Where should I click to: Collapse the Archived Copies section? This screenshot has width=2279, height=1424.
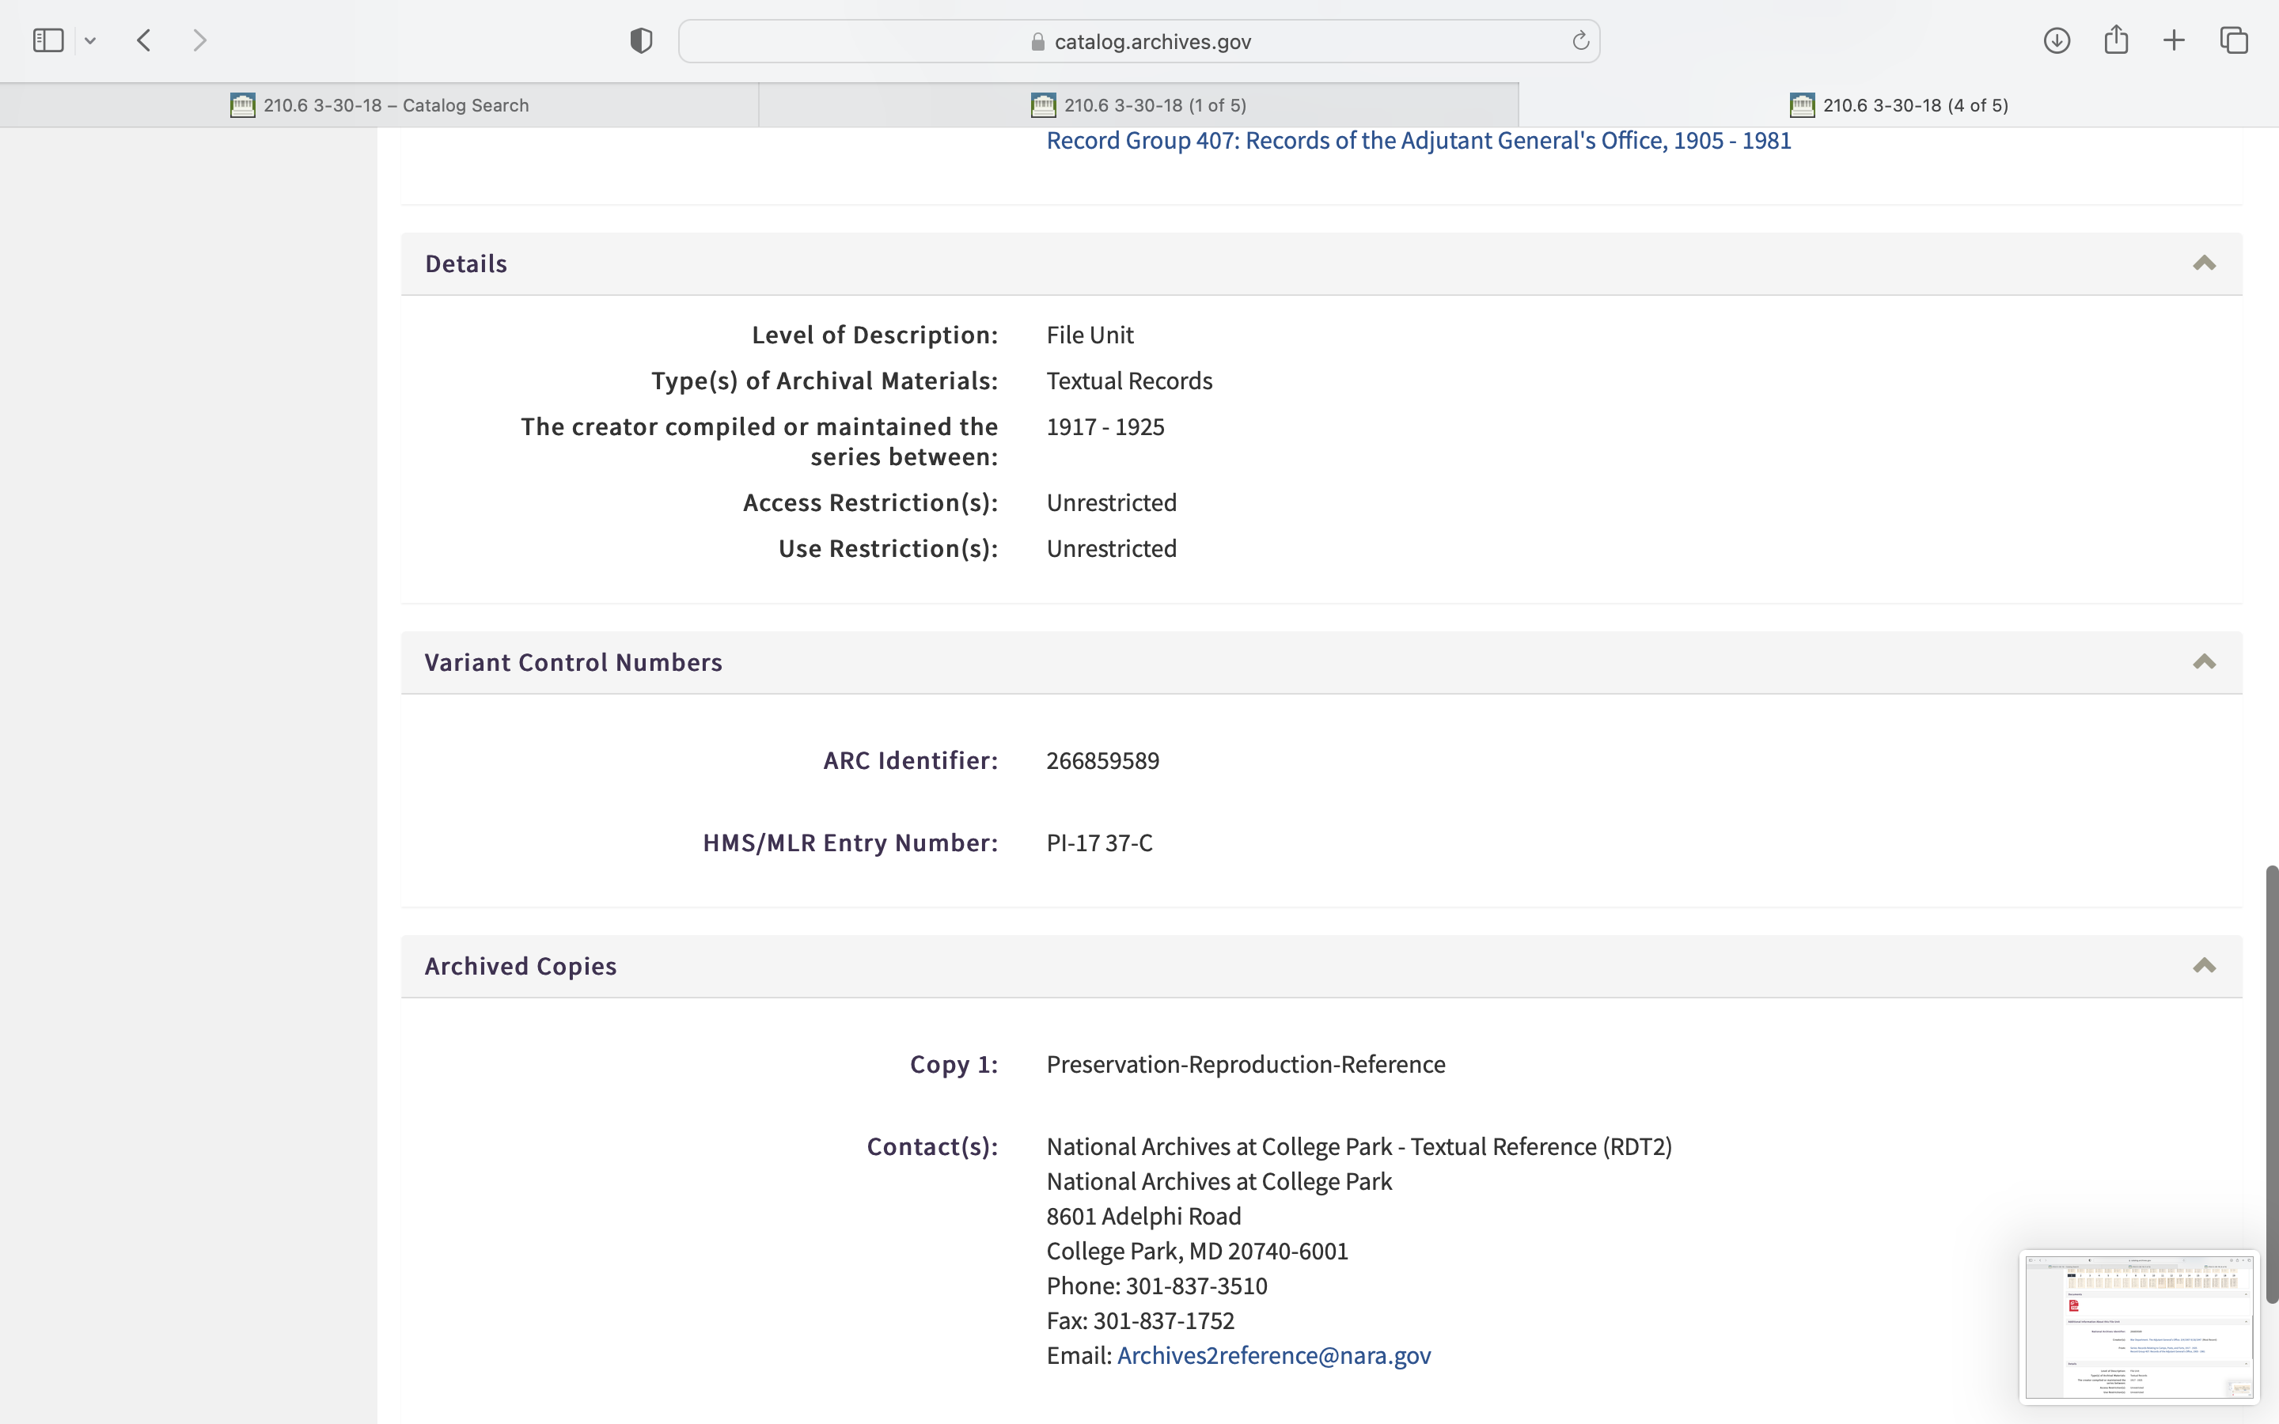tap(2204, 966)
